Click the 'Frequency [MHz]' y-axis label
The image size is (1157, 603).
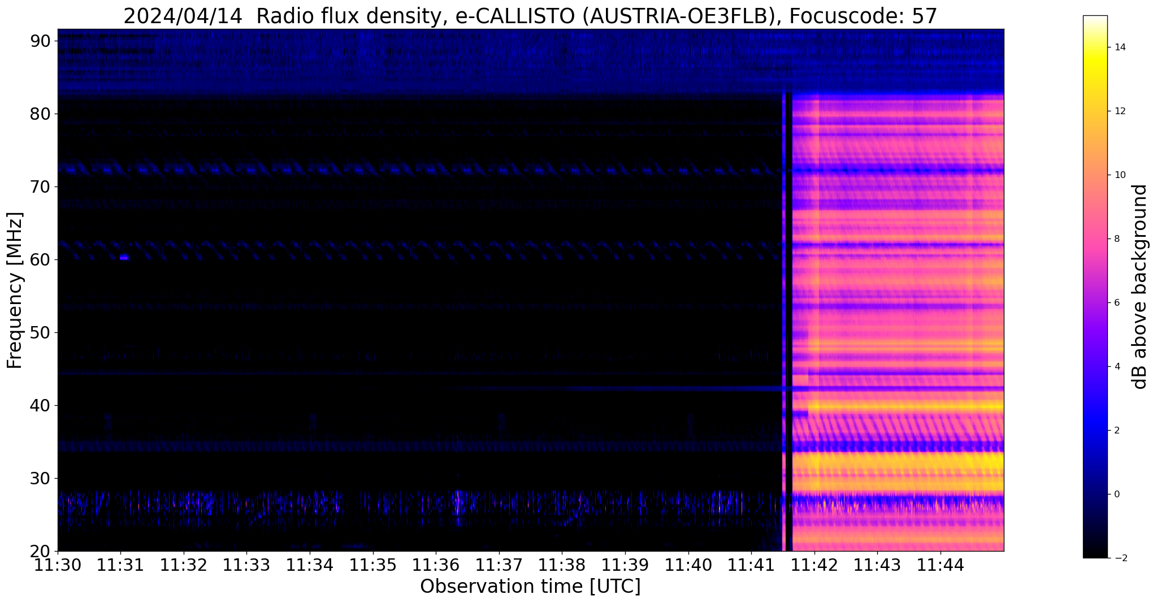pos(15,290)
